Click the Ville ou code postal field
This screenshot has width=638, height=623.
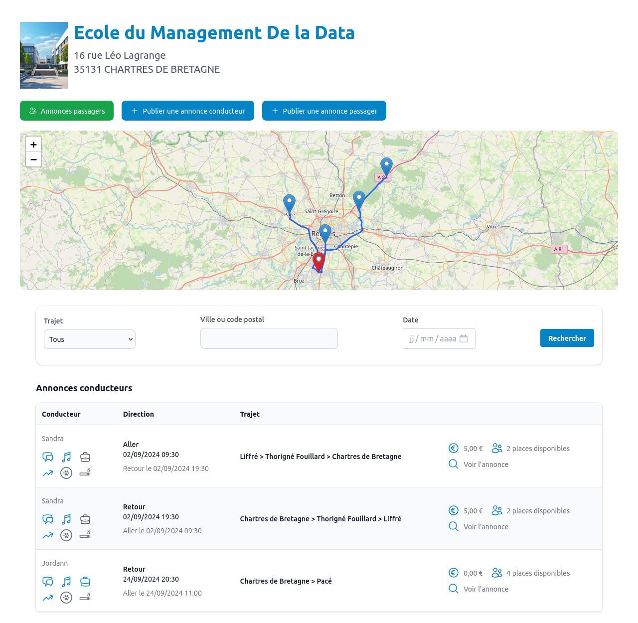point(269,339)
